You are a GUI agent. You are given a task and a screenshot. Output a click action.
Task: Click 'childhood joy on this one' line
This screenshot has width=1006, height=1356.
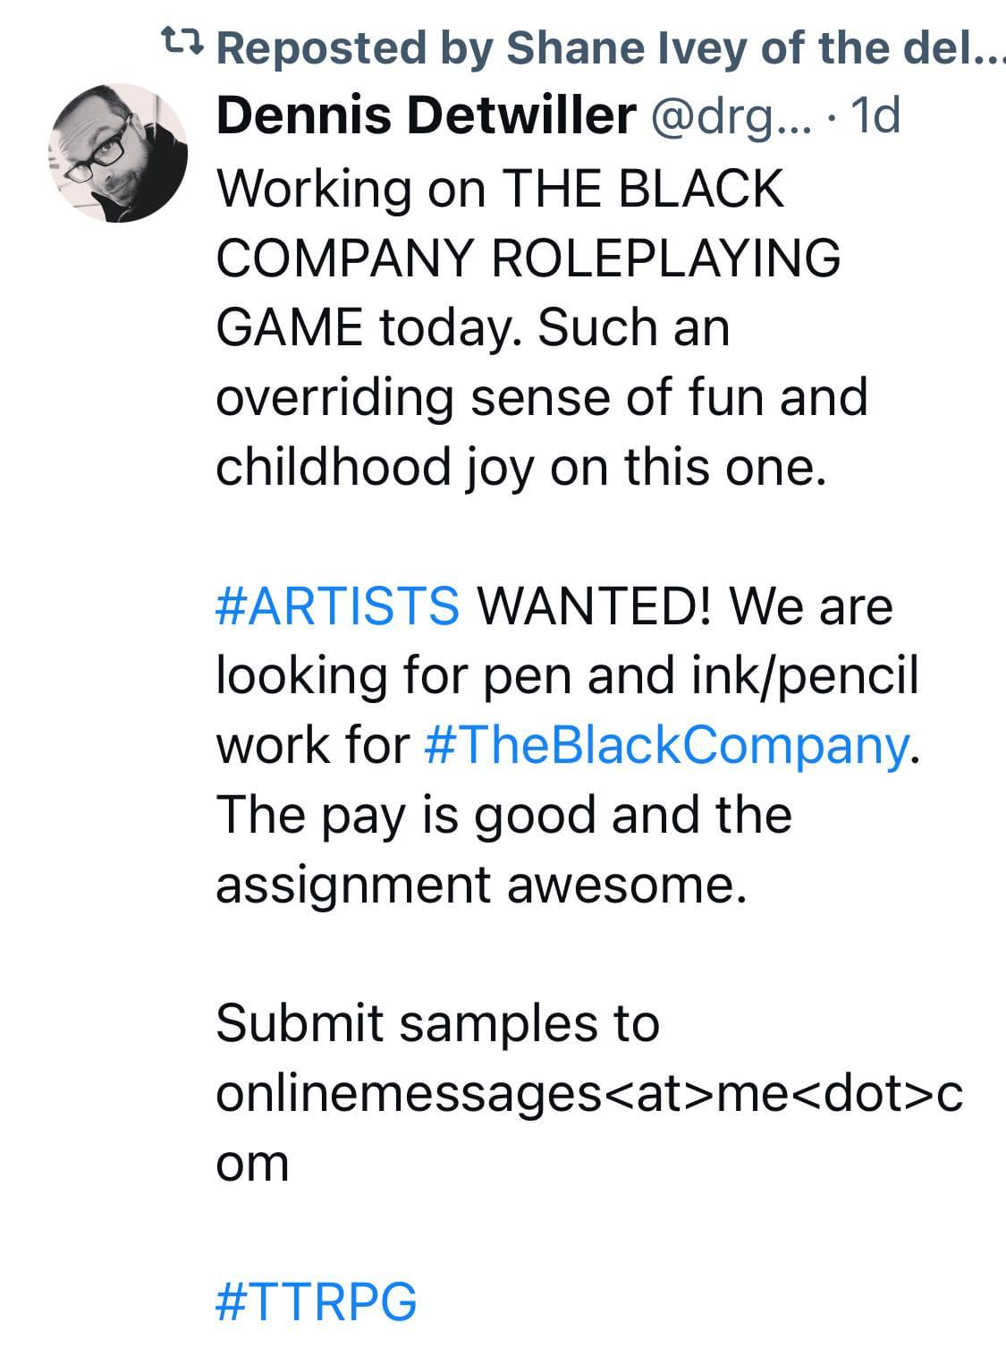pyautogui.click(x=520, y=466)
